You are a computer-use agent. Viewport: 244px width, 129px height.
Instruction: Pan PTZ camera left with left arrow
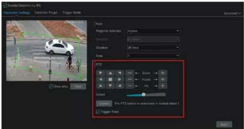(x=101, y=79)
